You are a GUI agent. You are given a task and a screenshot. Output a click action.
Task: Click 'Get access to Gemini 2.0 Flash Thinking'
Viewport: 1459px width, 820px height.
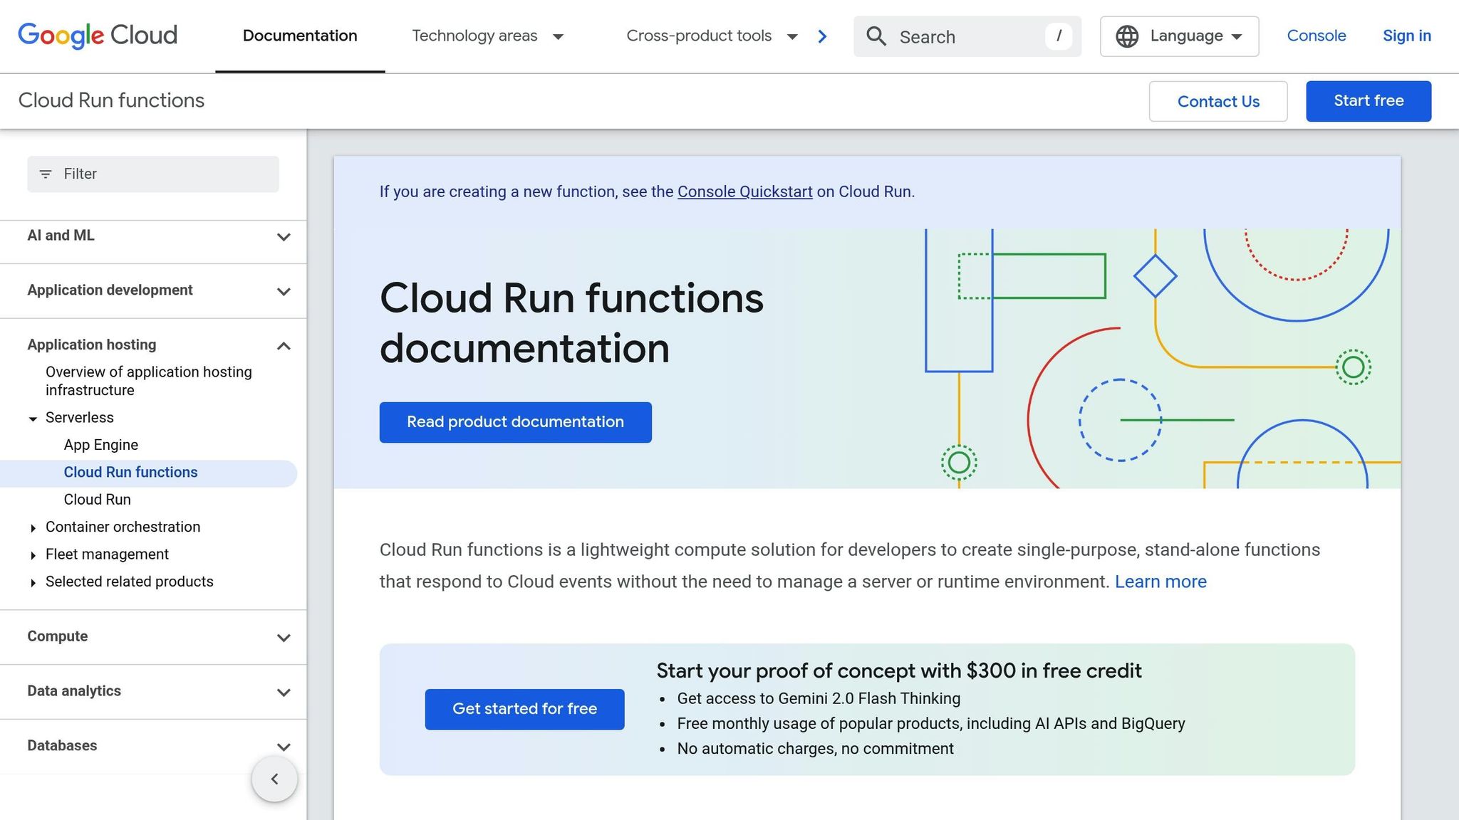[x=819, y=698]
